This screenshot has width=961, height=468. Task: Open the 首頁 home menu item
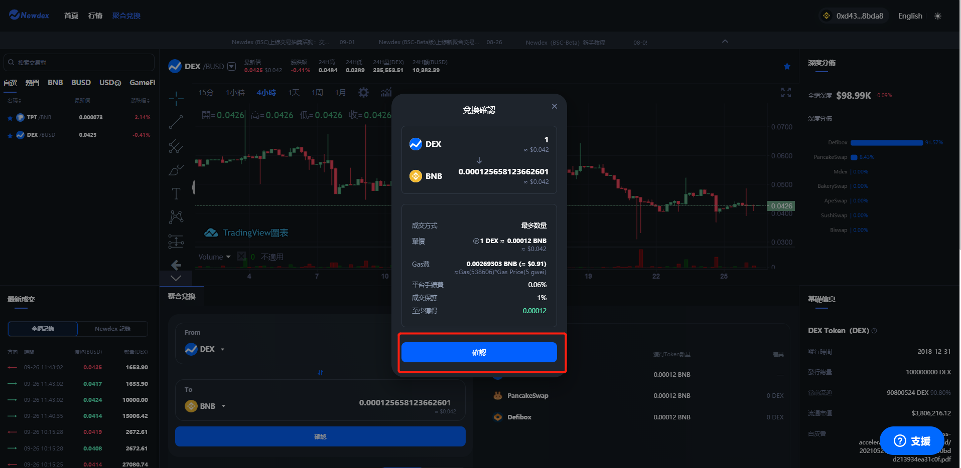click(71, 16)
